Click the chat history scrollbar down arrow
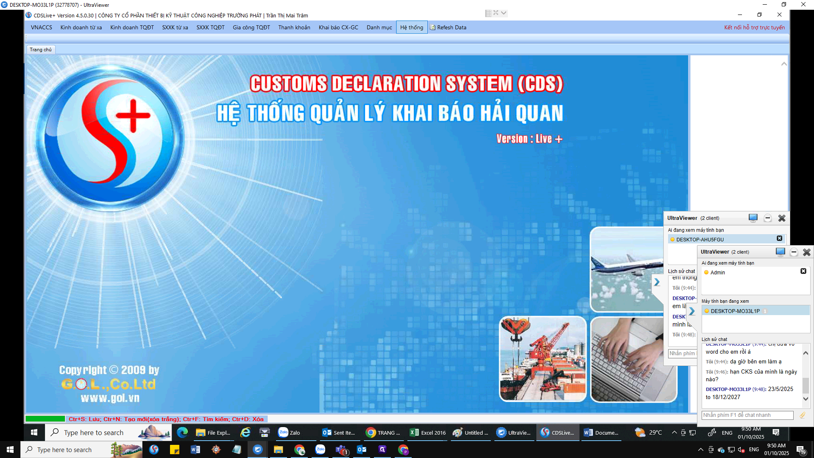Viewport: 814px width, 458px height. tap(806, 399)
